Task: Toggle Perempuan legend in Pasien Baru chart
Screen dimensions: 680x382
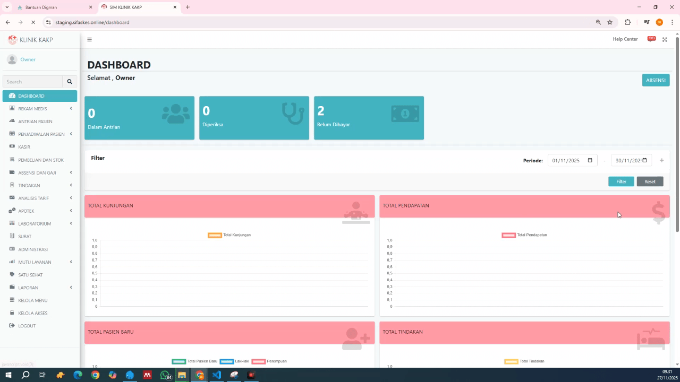Action: click(x=269, y=361)
